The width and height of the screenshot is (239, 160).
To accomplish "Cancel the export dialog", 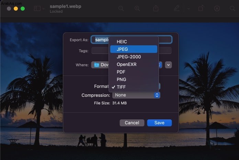I will pos(132,123).
